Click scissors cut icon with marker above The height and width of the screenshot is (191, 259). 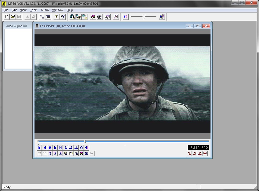coord(50,153)
